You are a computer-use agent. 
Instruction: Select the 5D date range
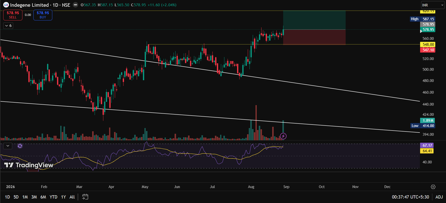(x=16, y=197)
